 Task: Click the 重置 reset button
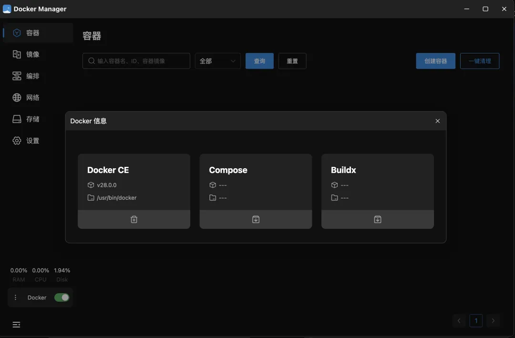[292, 61]
